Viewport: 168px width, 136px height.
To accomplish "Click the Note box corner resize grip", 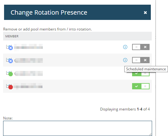I will [x=151, y=134].
